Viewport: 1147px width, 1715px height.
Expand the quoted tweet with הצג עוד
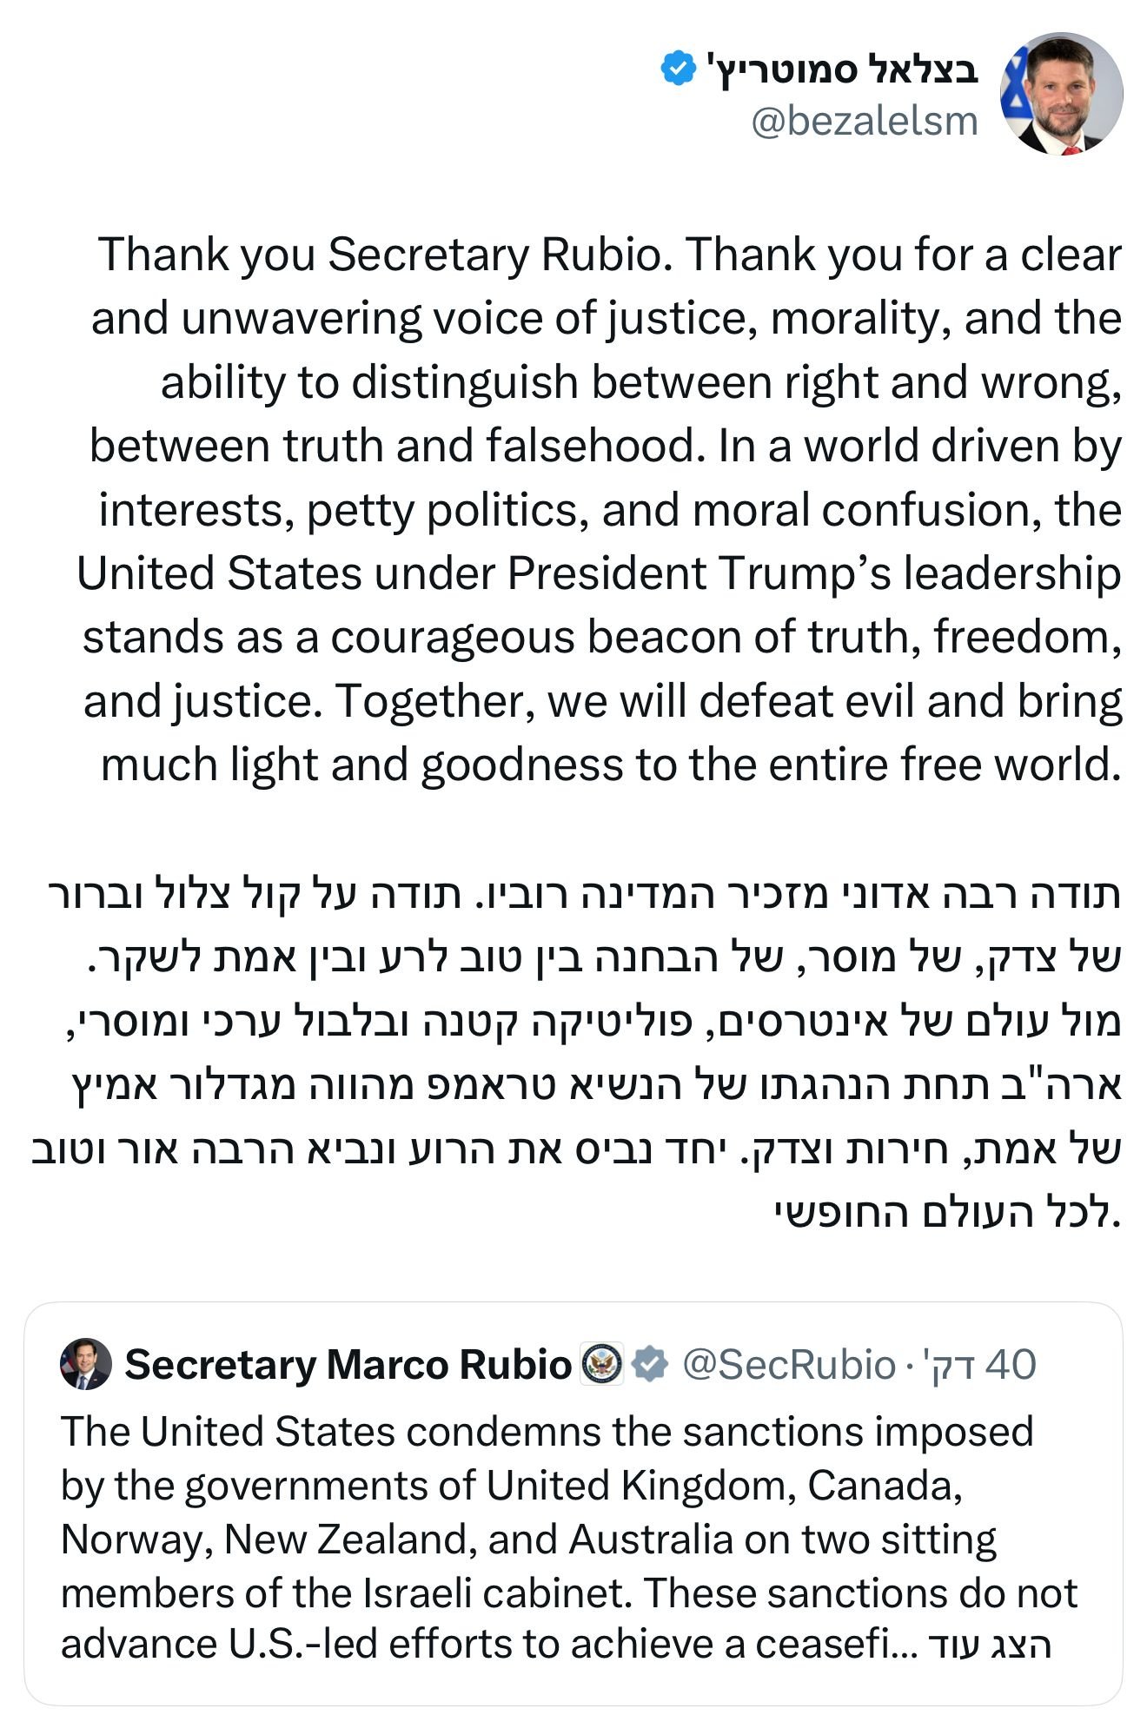[989, 1645]
